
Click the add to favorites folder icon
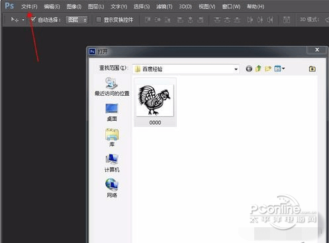point(312,69)
